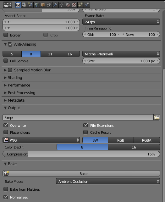This screenshot has width=165, height=202.
Task: Open the 24 fps frame rate dropdown
Action: tap(121, 22)
